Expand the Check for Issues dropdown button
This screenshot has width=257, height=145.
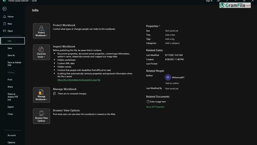[x=41, y=52]
